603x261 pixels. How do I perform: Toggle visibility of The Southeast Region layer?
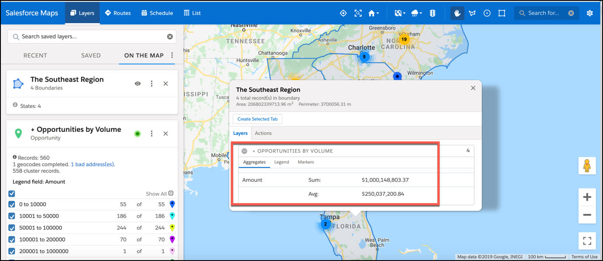click(138, 84)
